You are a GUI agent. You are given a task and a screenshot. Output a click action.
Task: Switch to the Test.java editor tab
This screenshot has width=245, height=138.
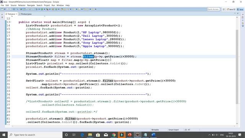click(11, 14)
